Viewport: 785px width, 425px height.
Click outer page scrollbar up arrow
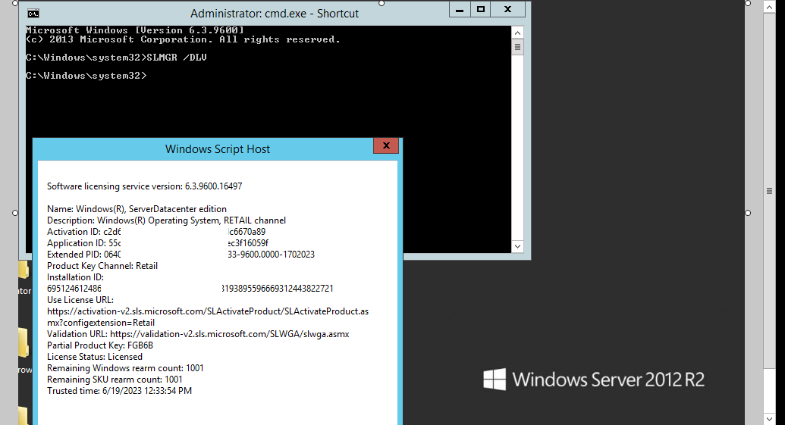pos(770,7)
